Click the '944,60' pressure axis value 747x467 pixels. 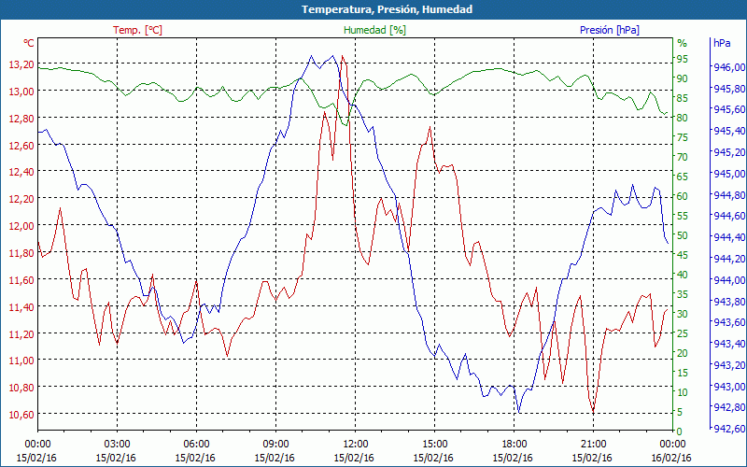[x=729, y=216]
